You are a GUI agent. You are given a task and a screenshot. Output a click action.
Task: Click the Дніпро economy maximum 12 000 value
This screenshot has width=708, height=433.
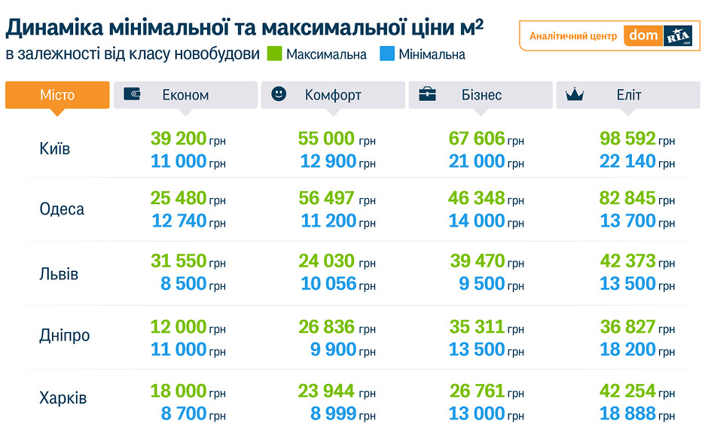pyautogui.click(x=179, y=327)
